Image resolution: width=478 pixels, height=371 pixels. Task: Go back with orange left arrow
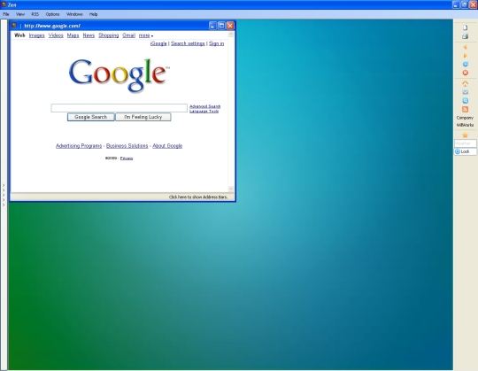(465, 47)
